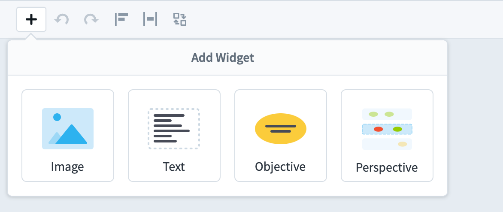Add a Text widget card

(x=174, y=136)
